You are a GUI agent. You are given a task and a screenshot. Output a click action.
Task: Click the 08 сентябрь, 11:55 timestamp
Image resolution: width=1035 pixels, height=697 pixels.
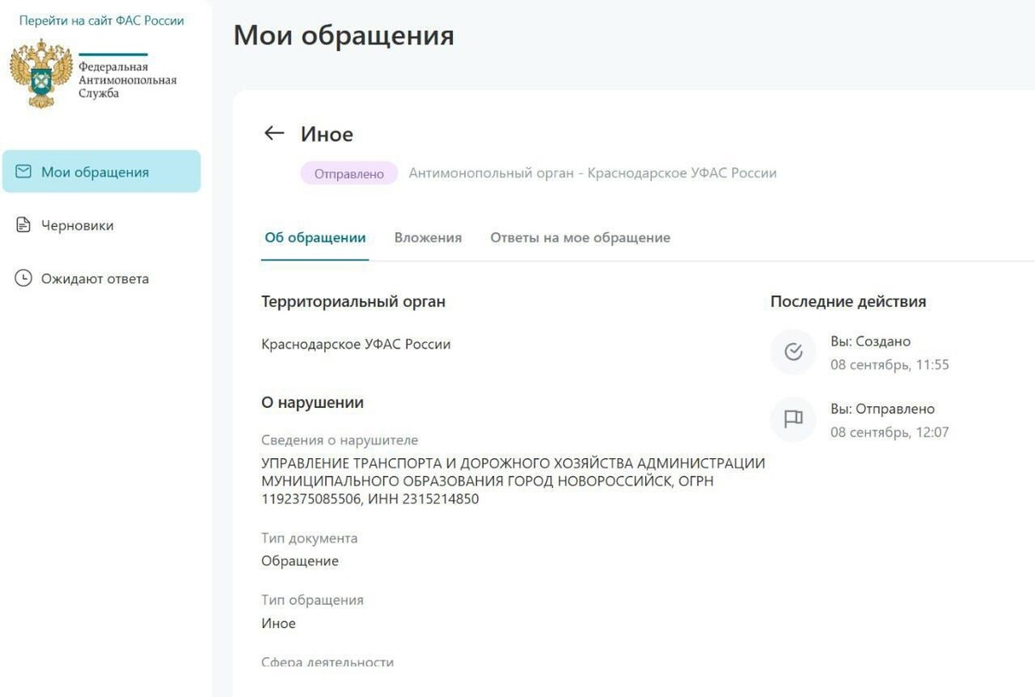[889, 364]
